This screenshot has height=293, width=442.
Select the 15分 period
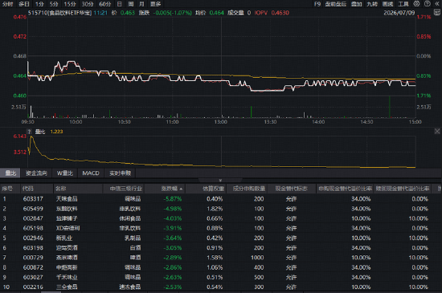point(70,4)
